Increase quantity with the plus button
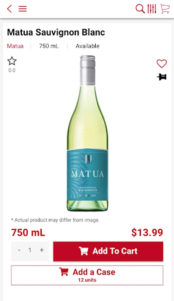 pyautogui.click(x=42, y=250)
